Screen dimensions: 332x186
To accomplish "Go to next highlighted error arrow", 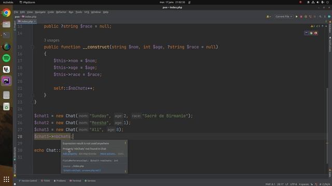I will point(326,26).
